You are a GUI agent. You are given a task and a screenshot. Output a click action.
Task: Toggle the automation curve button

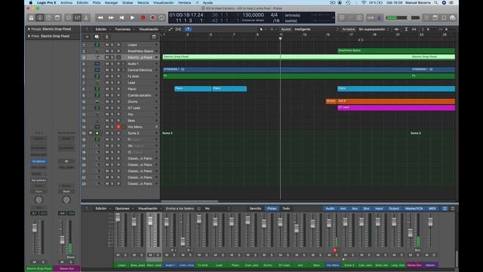pos(171,29)
